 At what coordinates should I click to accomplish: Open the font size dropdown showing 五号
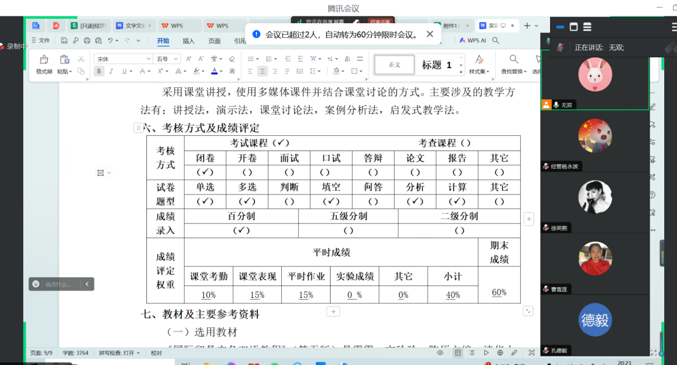[x=167, y=59]
